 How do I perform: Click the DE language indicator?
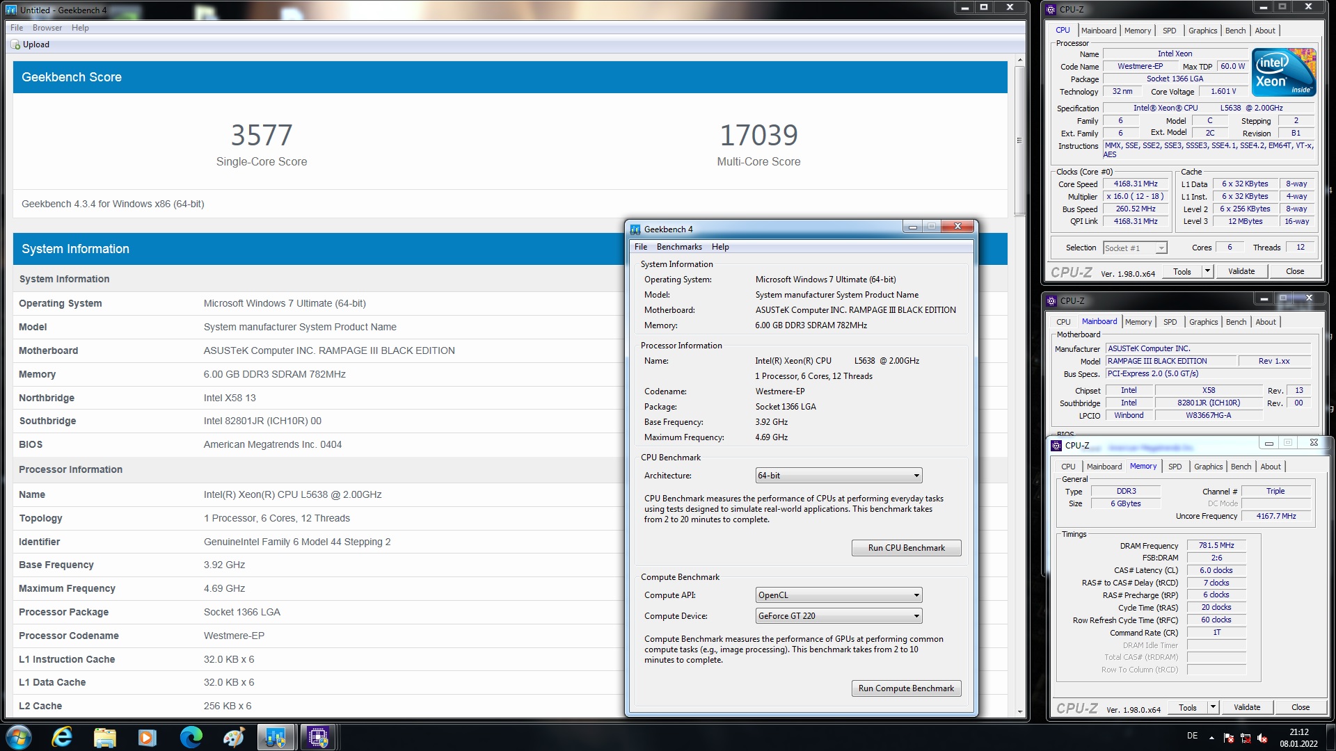pyautogui.click(x=1192, y=736)
